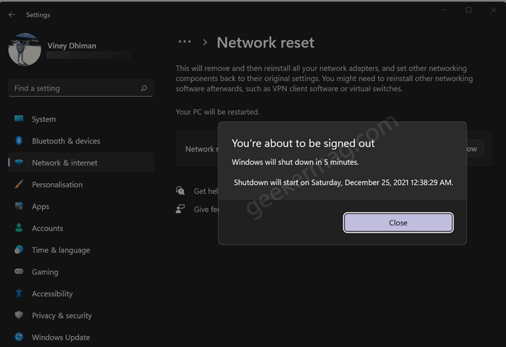Click the shutdown date and time text
The height and width of the screenshot is (347, 506).
[x=343, y=183]
